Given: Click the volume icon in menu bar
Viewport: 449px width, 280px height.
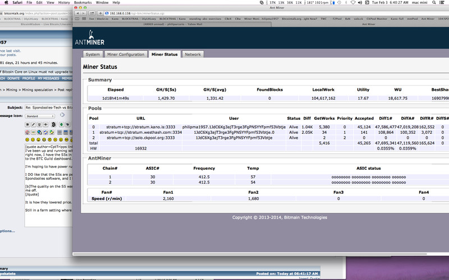Looking at the screenshot, I should [360, 2].
